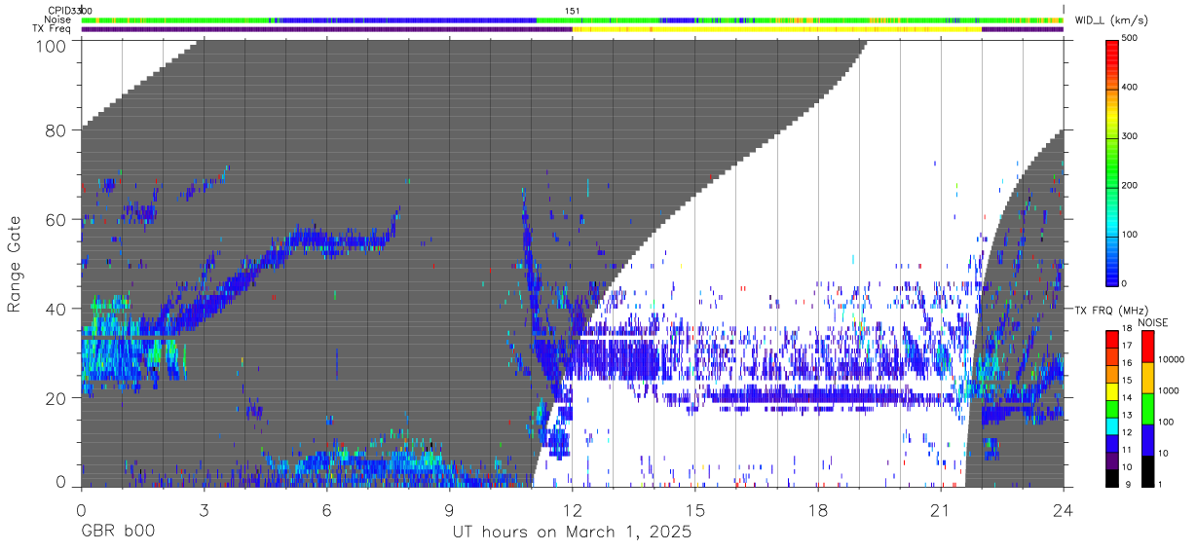Click the TX Freq color strip above the plot

(573, 29)
